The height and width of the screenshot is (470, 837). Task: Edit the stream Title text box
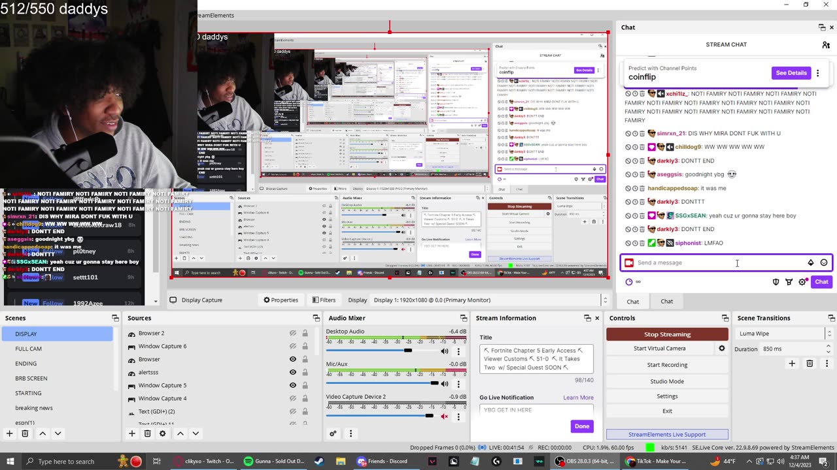tap(536, 359)
